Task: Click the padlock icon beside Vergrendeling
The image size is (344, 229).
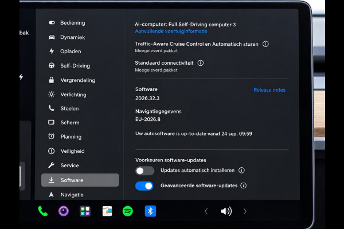Action: [x=52, y=80]
